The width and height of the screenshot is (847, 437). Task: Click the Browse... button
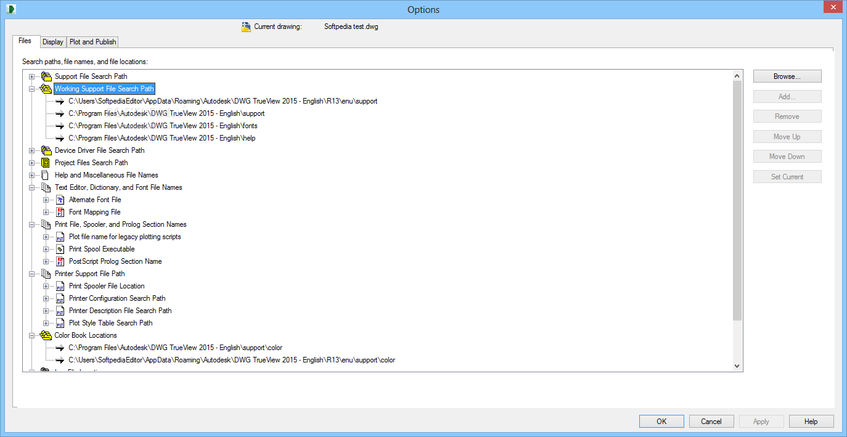787,76
